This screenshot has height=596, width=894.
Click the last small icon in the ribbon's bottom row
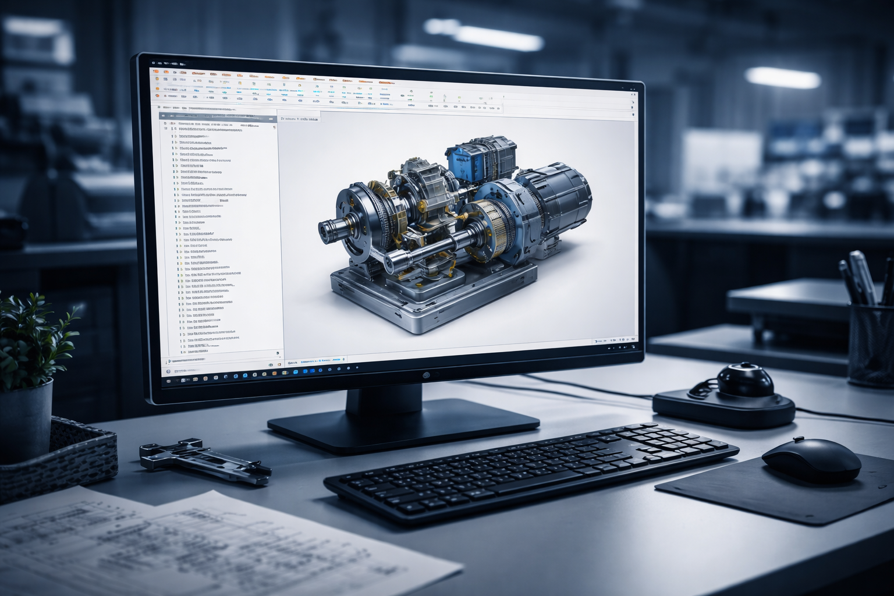(x=497, y=108)
